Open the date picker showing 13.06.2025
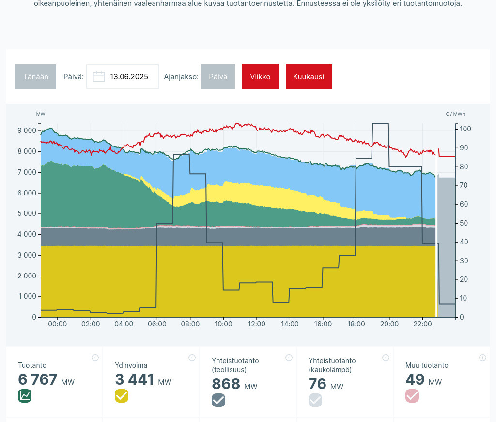Screen dimensions: 496x422 coord(128,77)
